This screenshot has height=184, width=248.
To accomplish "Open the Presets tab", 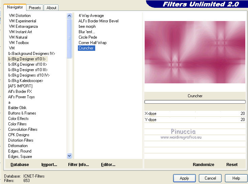I will 35,8.
